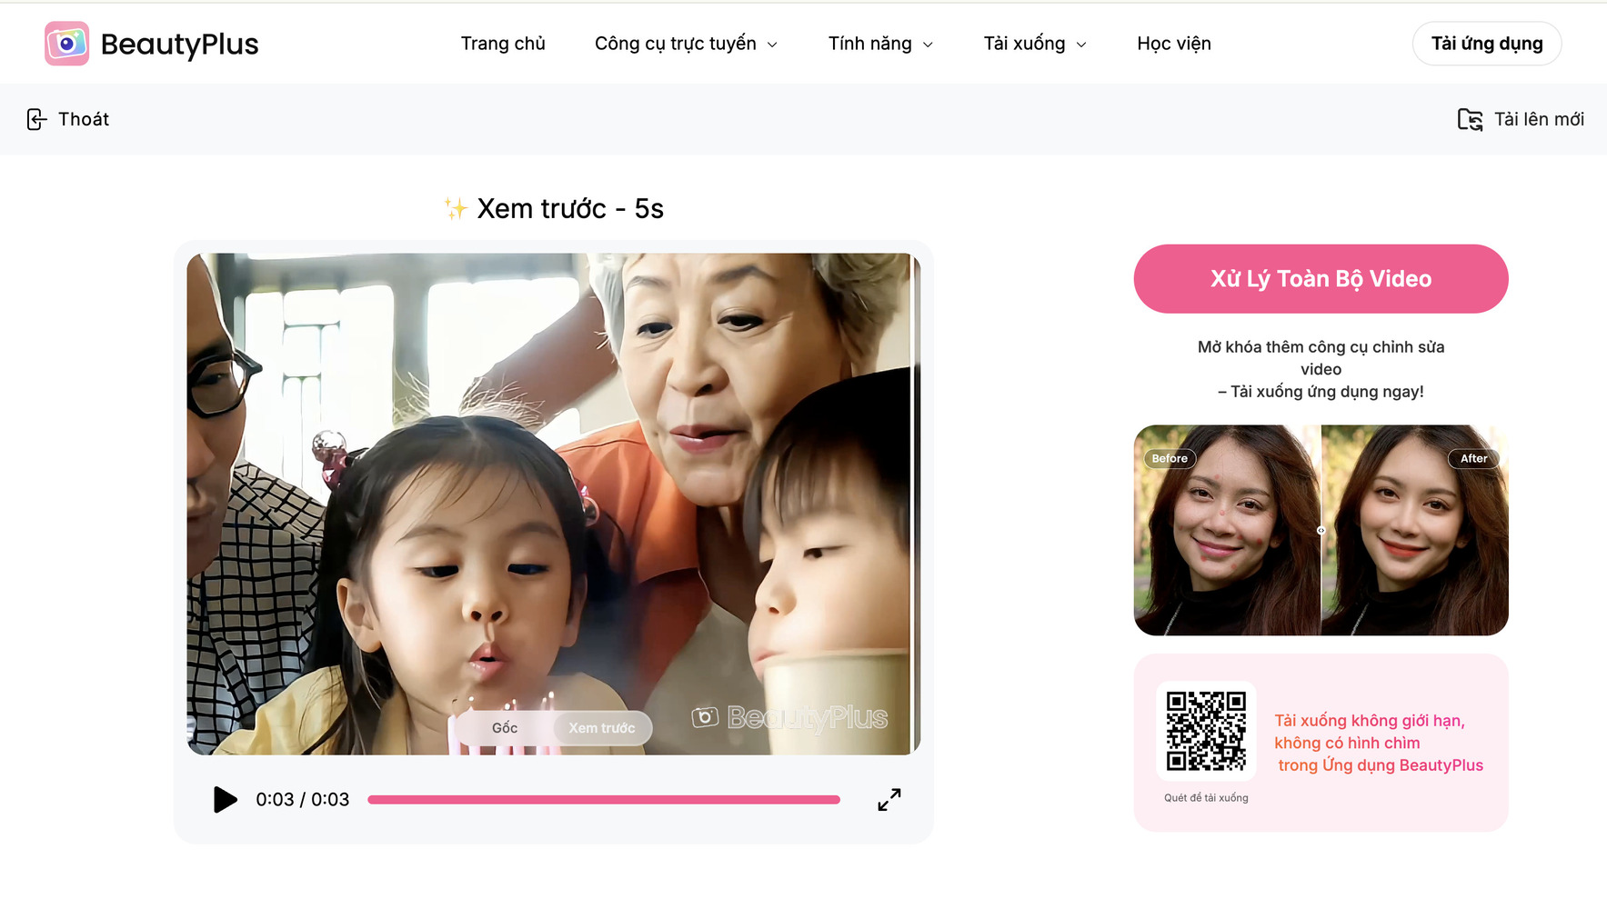Open the Trang chủ home page
The image size is (1607, 909).
503,44
